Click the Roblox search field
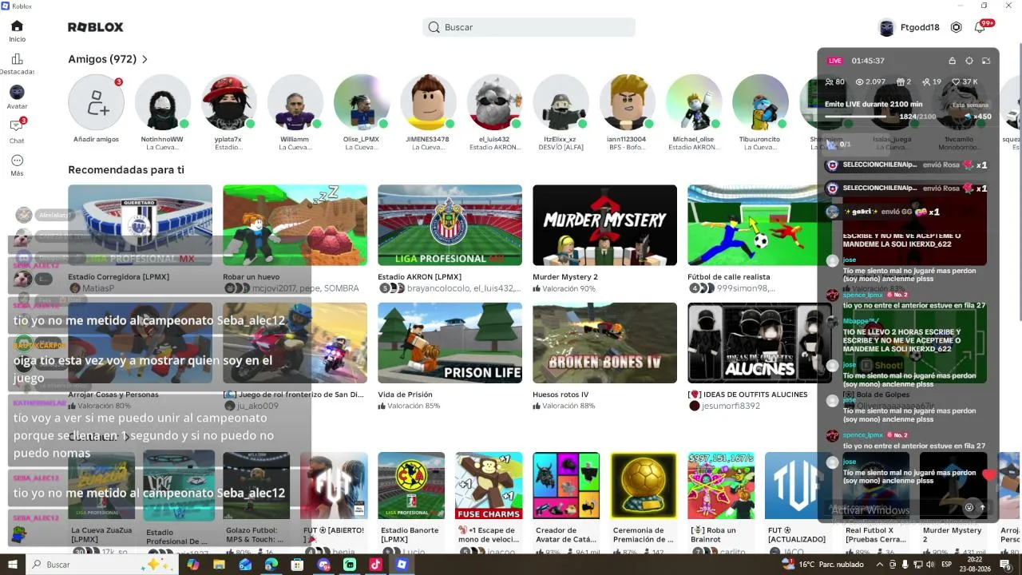The width and height of the screenshot is (1022, 575). click(x=529, y=27)
